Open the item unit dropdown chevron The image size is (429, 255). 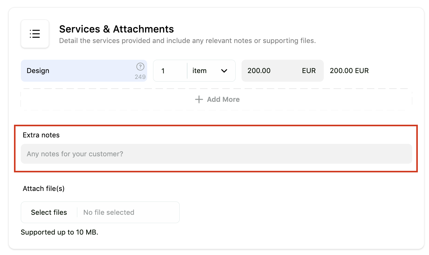click(x=224, y=71)
